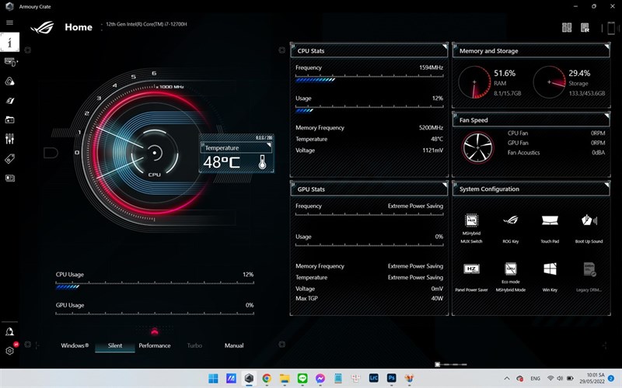This screenshot has height=388, width=622.
Task: Open Featured deals tag icon
Action: click(10, 159)
